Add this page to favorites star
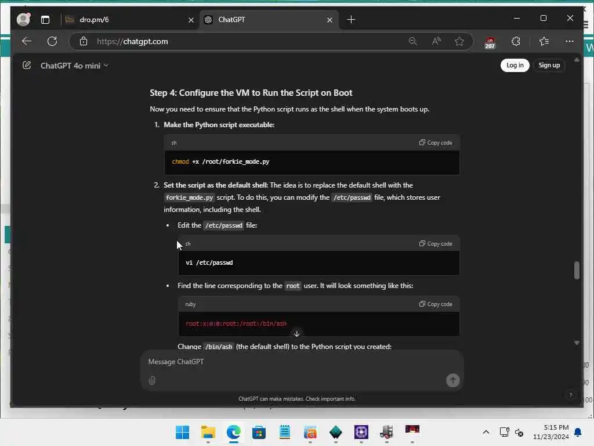This screenshot has width=594, height=446. coord(459,41)
